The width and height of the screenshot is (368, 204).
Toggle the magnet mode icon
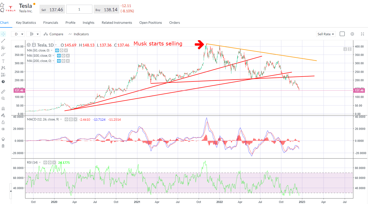click(x=3, y=109)
